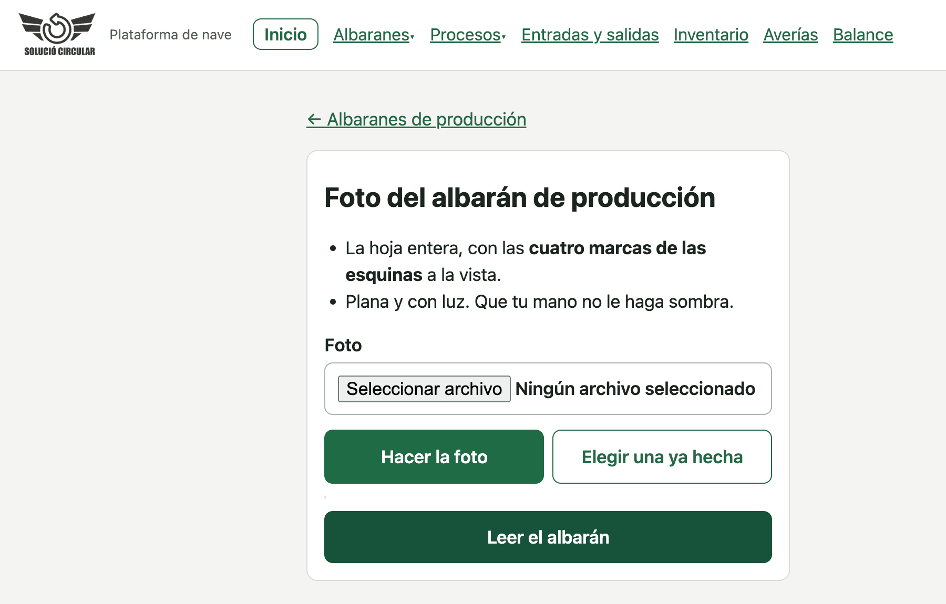Click the 'Plana y con luz' instruction line

click(x=539, y=301)
